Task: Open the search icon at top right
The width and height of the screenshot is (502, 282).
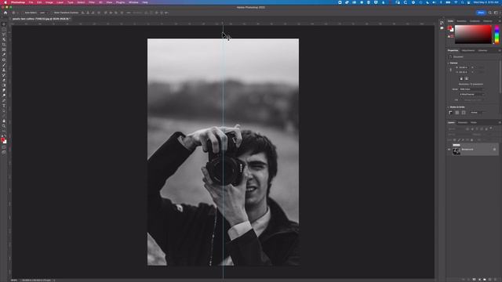Action: (489, 13)
